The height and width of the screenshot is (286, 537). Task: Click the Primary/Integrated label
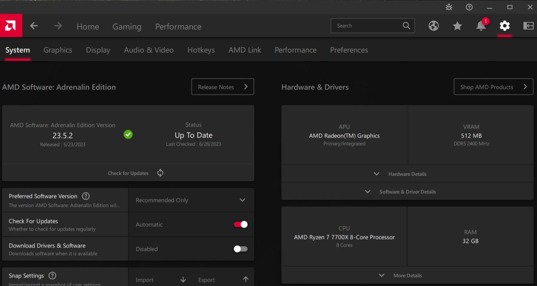(344, 144)
